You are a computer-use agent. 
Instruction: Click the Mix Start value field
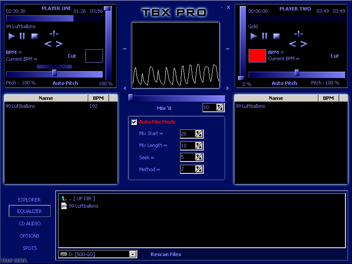[x=188, y=134]
